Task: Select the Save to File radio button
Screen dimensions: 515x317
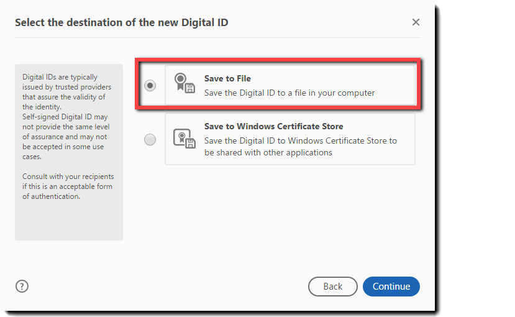Action: pyautogui.click(x=150, y=86)
